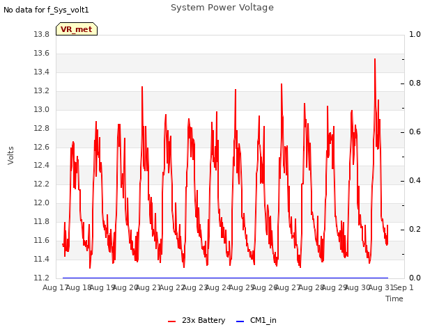
Task: Click the 12.0 left axis tick label
Action: click(x=42, y=202)
